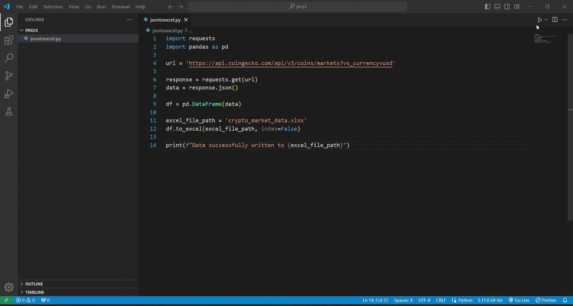
Task: Open the View menu
Action: tap(74, 7)
